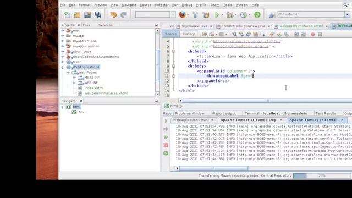Expand the short_code project node

tap(63, 51)
